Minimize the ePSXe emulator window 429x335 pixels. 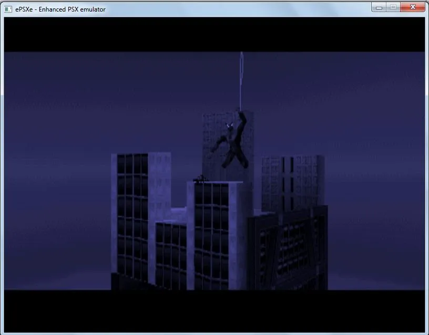click(379, 7)
